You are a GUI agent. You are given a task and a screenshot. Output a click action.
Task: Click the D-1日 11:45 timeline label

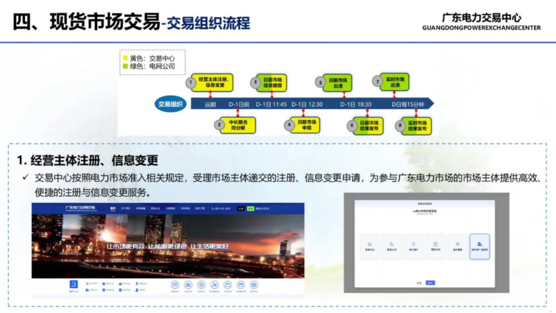click(271, 105)
